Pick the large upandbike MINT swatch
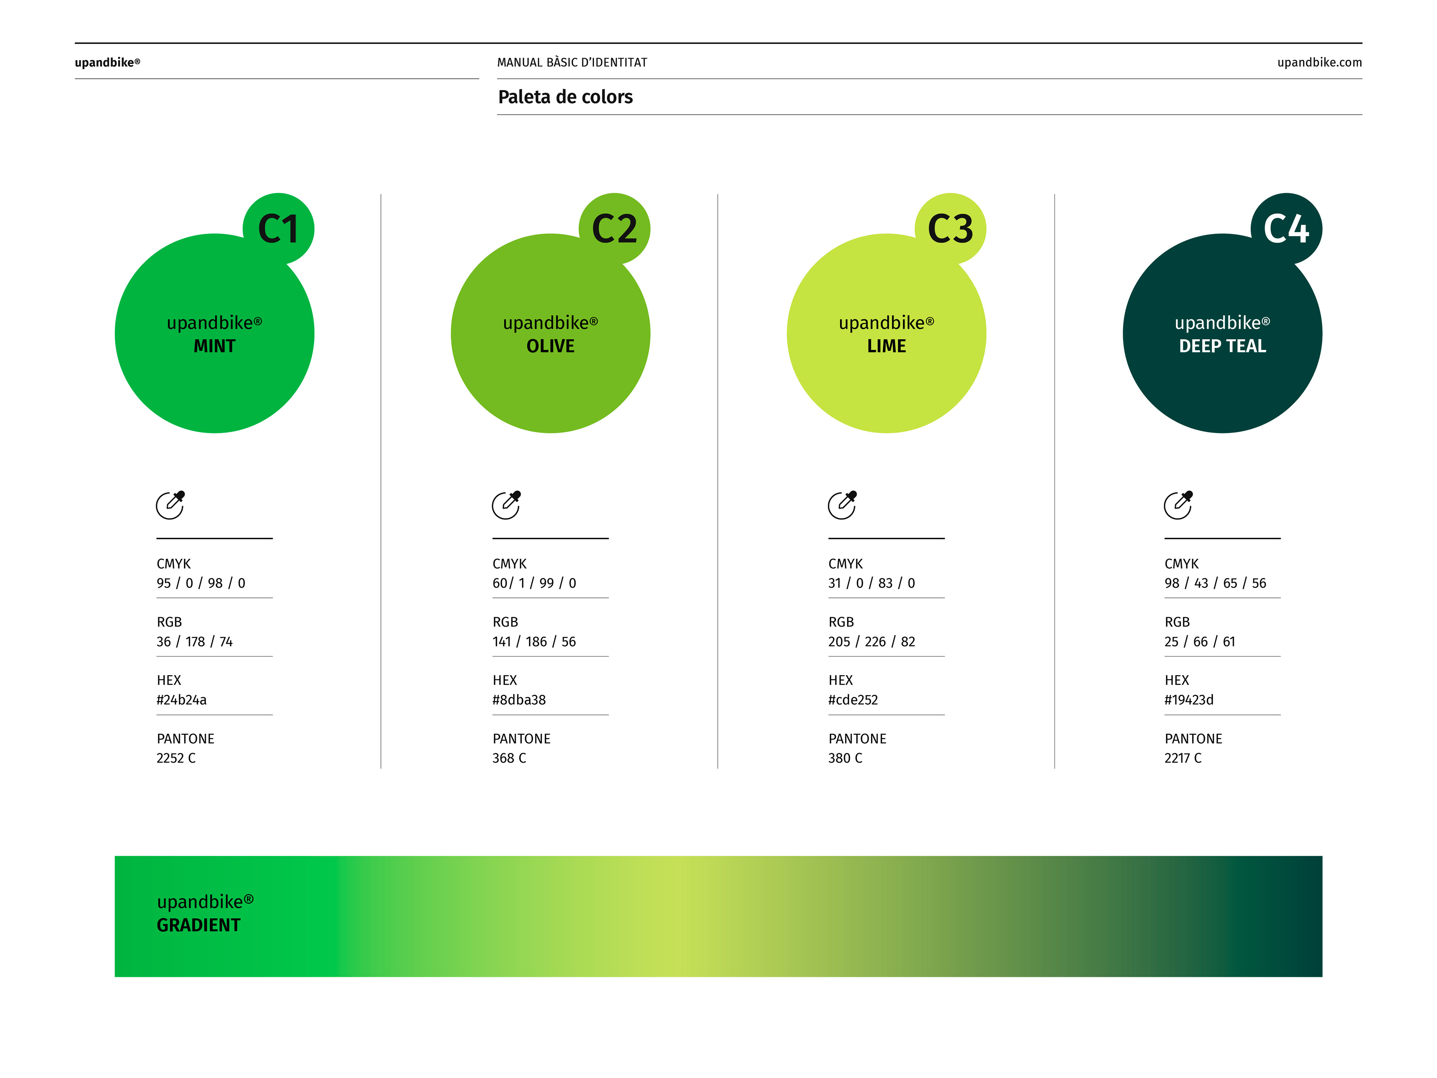This screenshot has height=1078, width=1437. (214, 334)
